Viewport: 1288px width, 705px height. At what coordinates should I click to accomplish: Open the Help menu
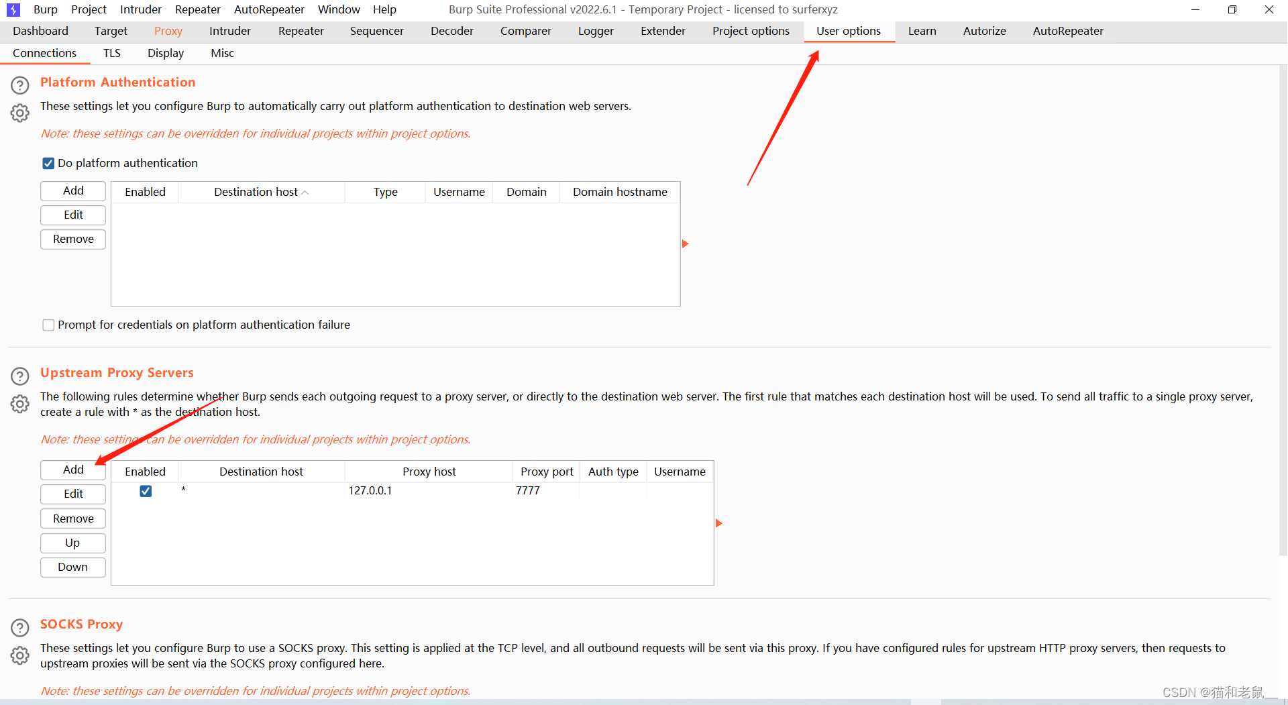click(384, 9)
